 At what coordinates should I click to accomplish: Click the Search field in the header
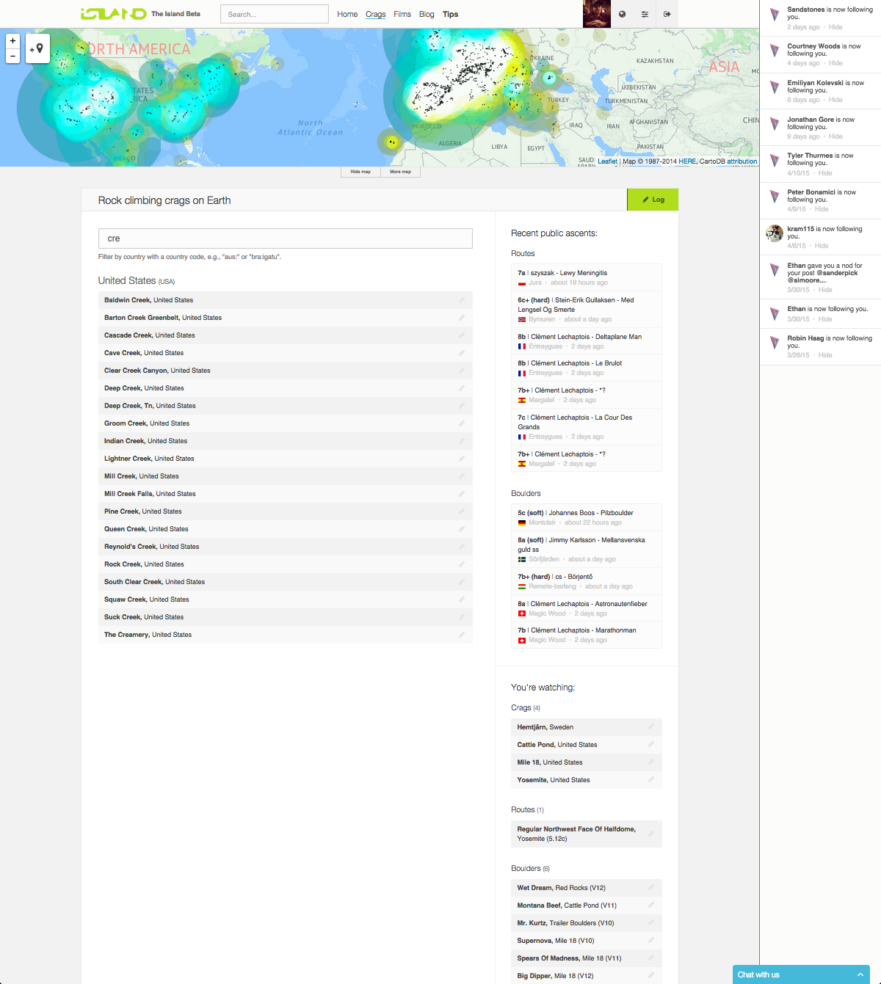coord(274,13)
